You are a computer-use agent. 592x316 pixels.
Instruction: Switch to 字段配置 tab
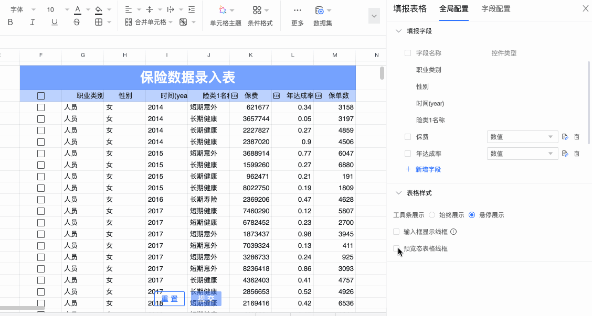(496, 9)
